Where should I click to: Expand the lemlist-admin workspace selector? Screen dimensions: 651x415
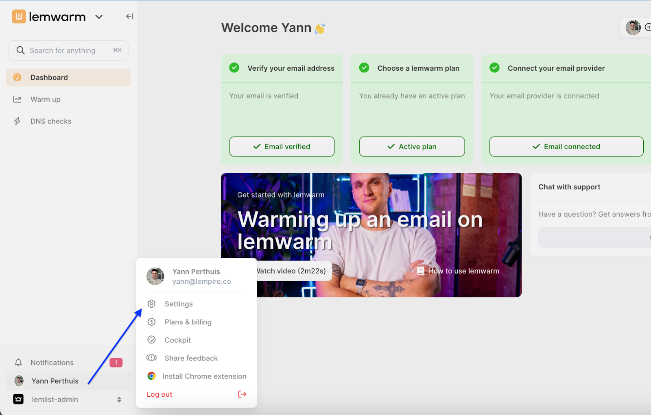click(119, 400)
